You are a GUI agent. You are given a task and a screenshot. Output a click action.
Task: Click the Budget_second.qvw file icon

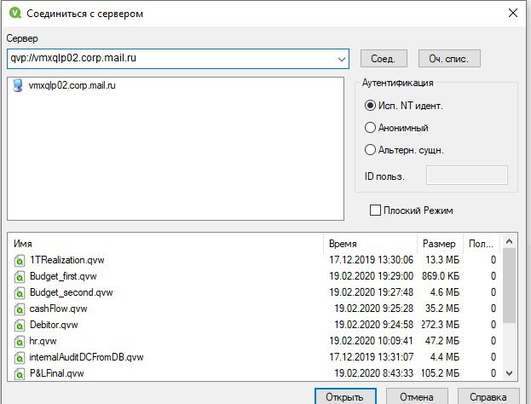point(20,293)
